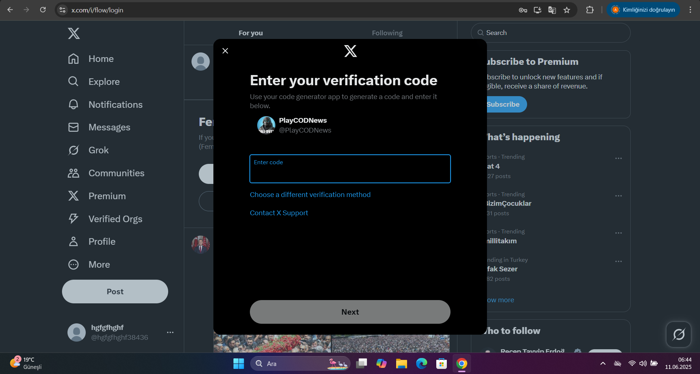Click the install app icon in address bar
700x374 pixels.
pos(537,10)
